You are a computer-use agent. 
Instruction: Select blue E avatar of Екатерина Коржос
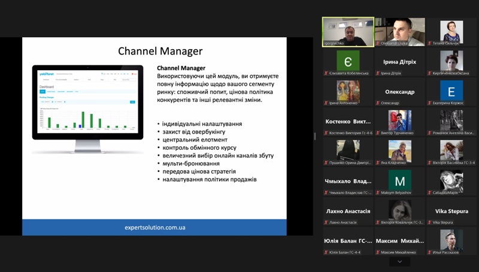pyautogui.click(x=451, y=92)
